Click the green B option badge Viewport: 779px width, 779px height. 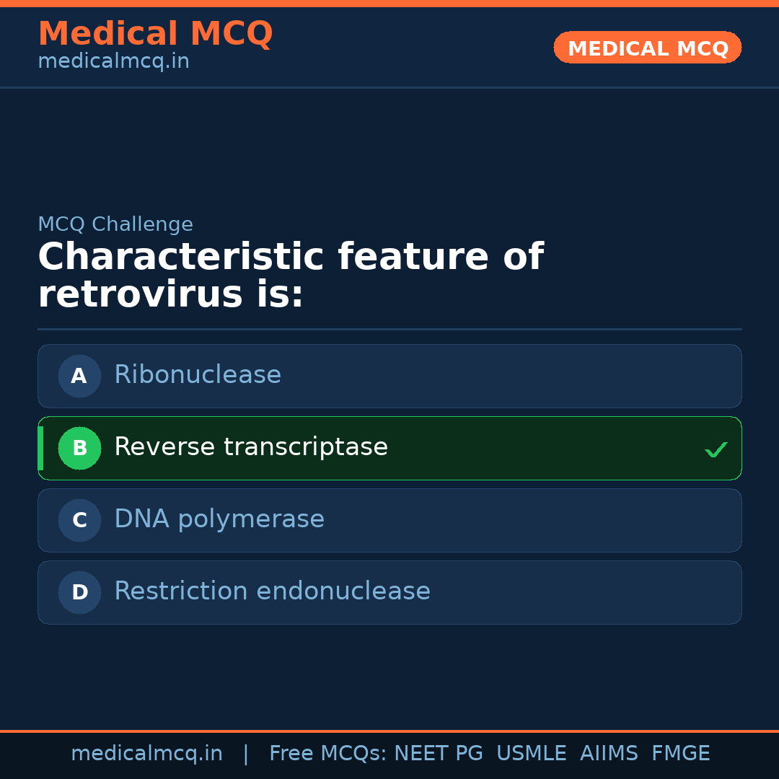pyautogui.click(x=79, y=448)
